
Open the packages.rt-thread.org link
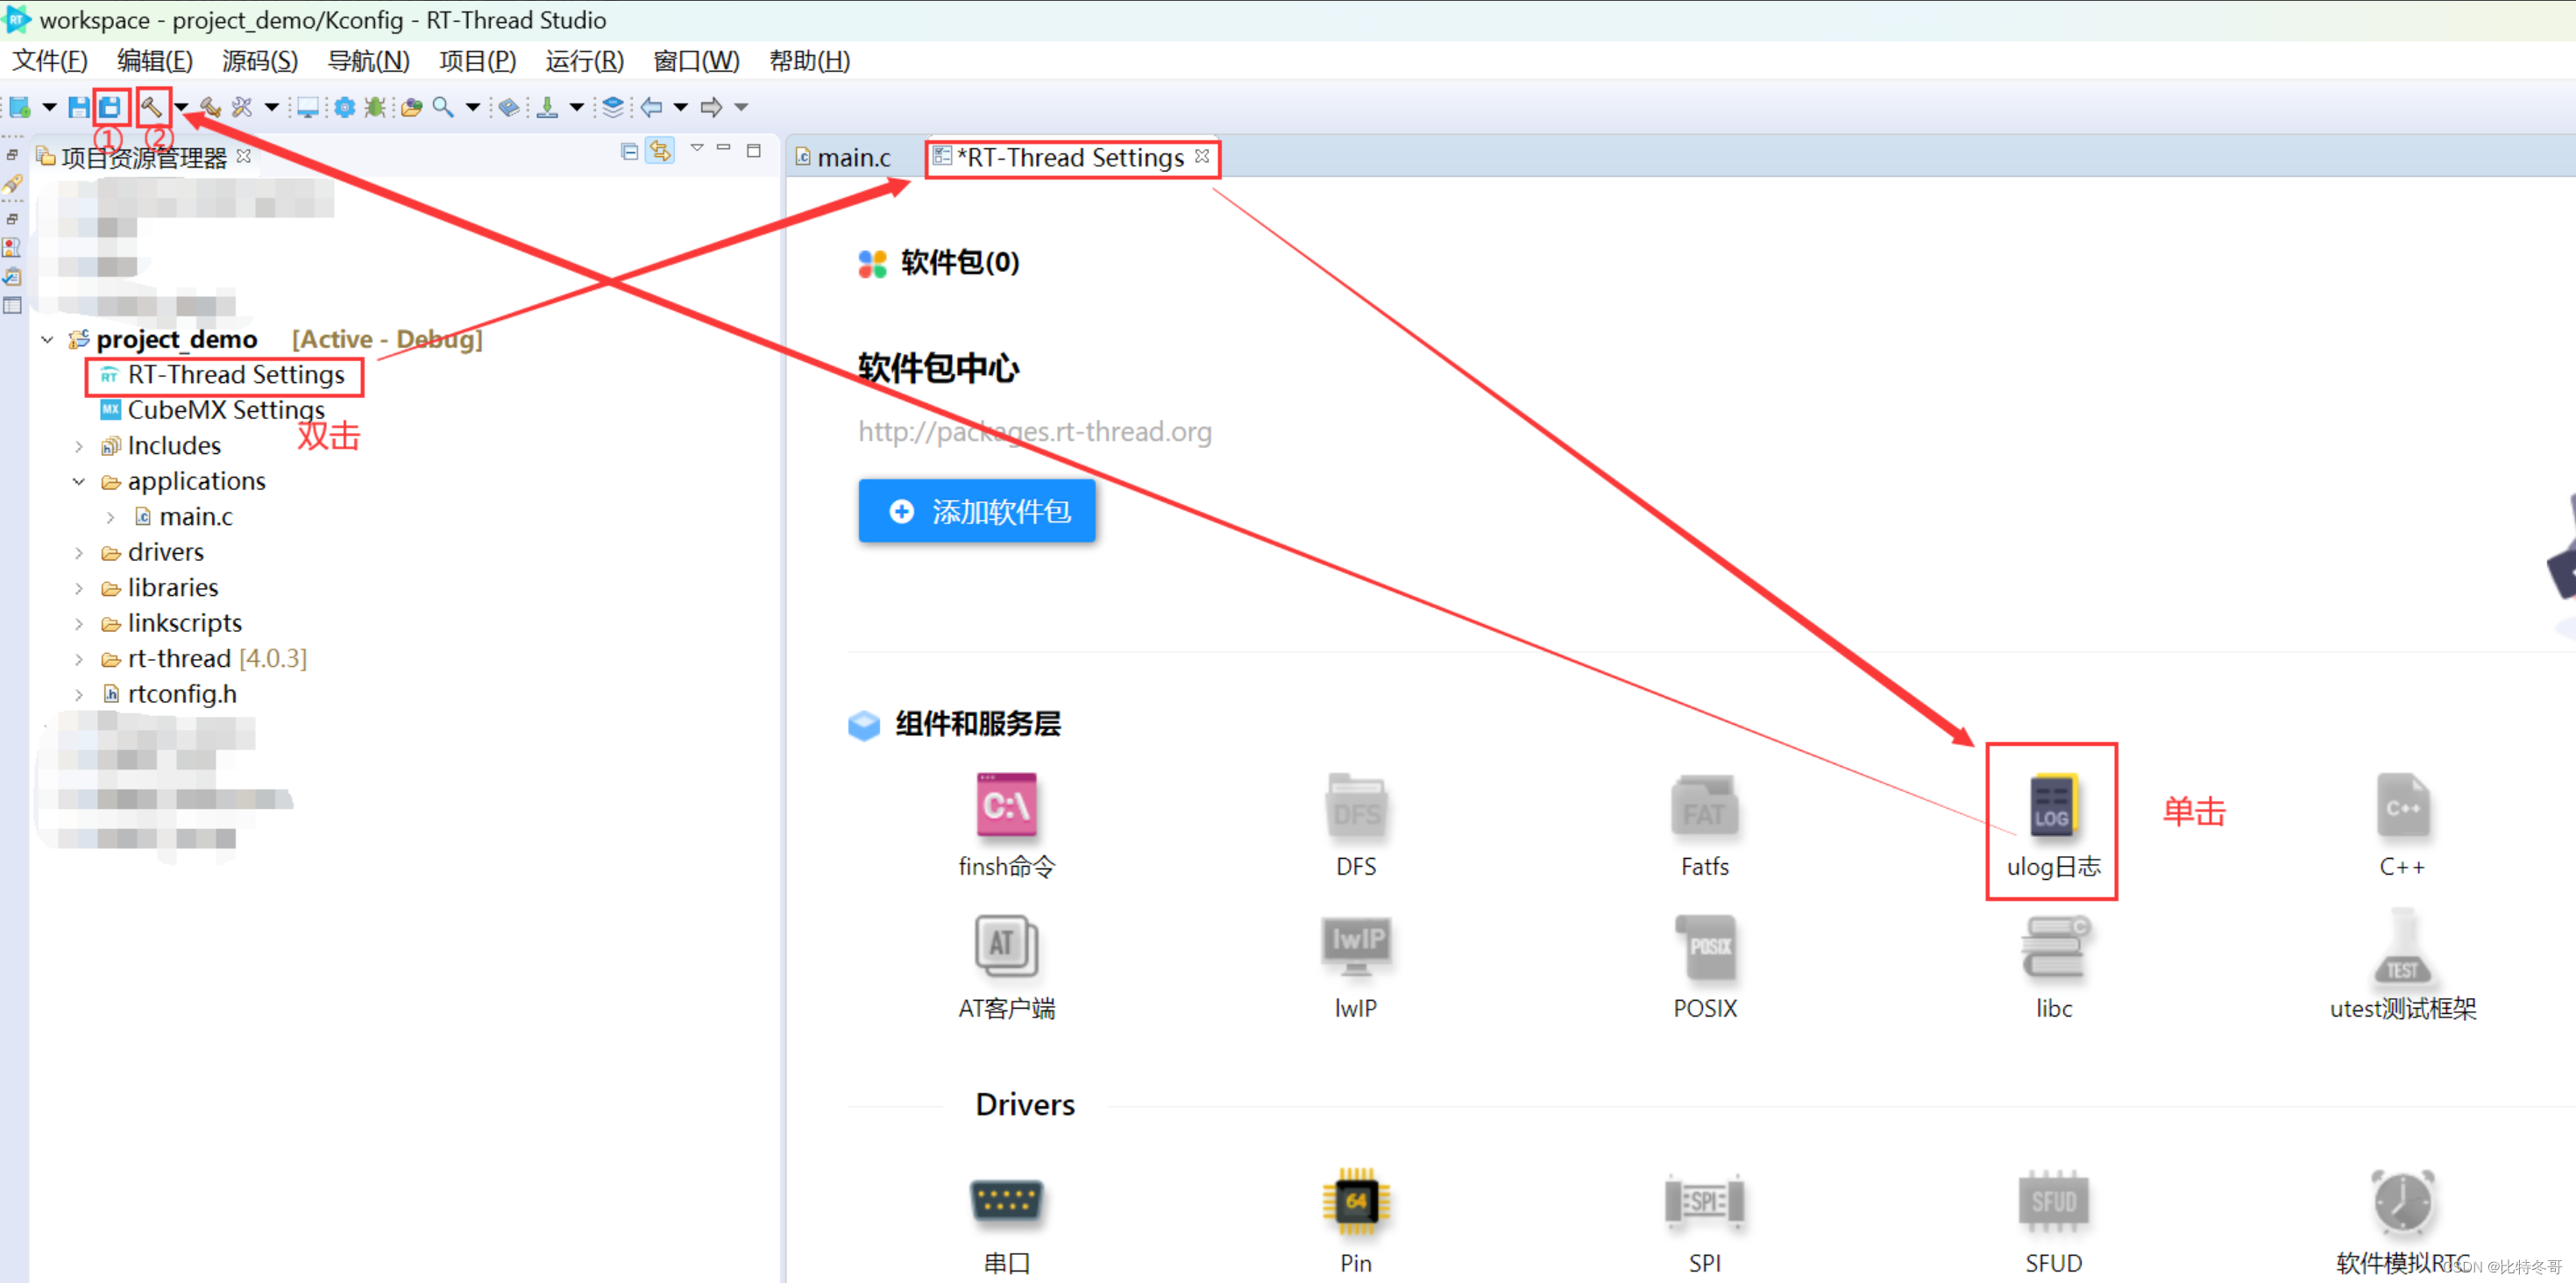(1035, 432)
